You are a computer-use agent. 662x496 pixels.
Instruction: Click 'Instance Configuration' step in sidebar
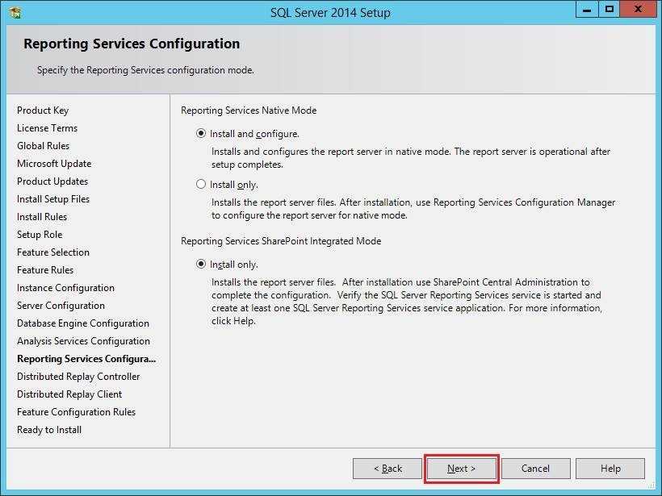click(x=66, y=288)
